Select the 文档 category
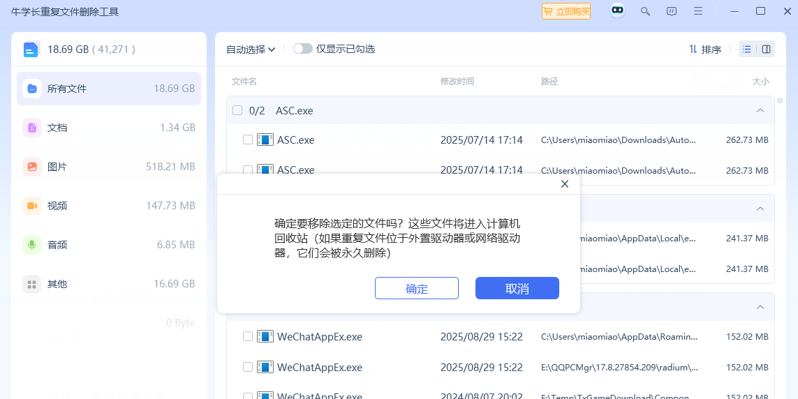This screenshot has width=798, height=399. click(x=109, y=128)
